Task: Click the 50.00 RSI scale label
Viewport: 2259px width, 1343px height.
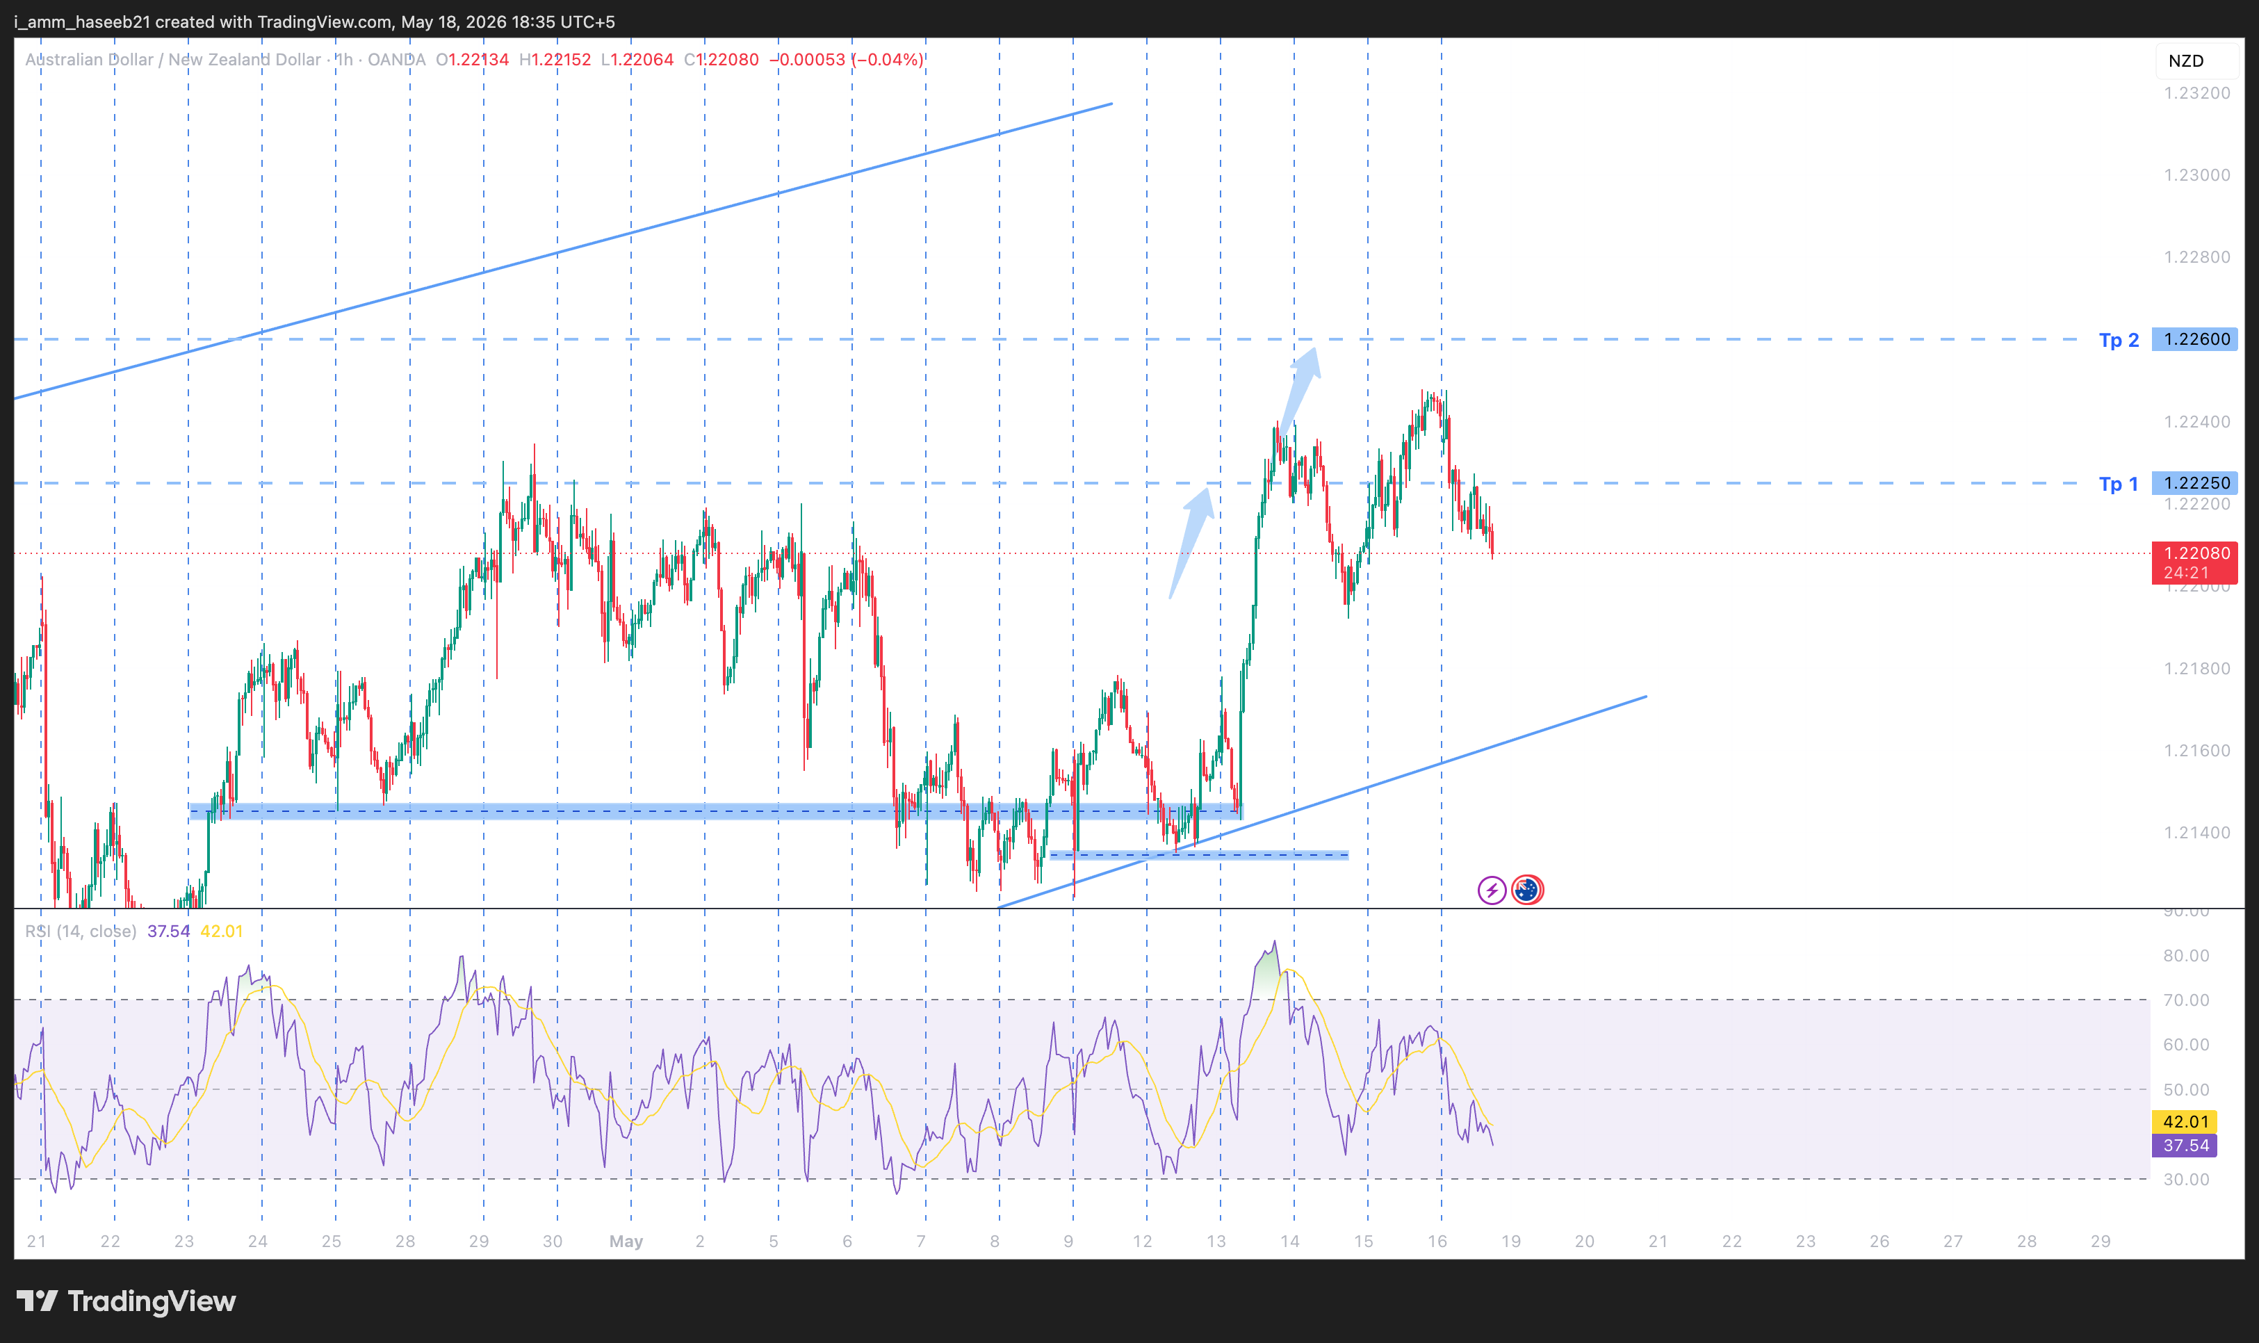Action: pyautogui.click(x=2186, y=1089)
